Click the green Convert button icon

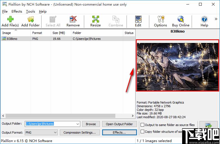click(x=208, y=125)
